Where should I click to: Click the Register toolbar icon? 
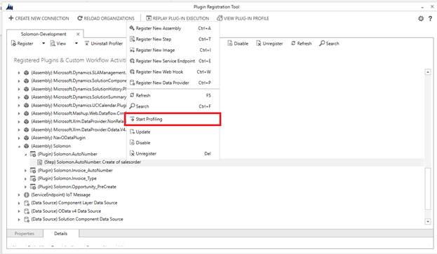(13, 43)
